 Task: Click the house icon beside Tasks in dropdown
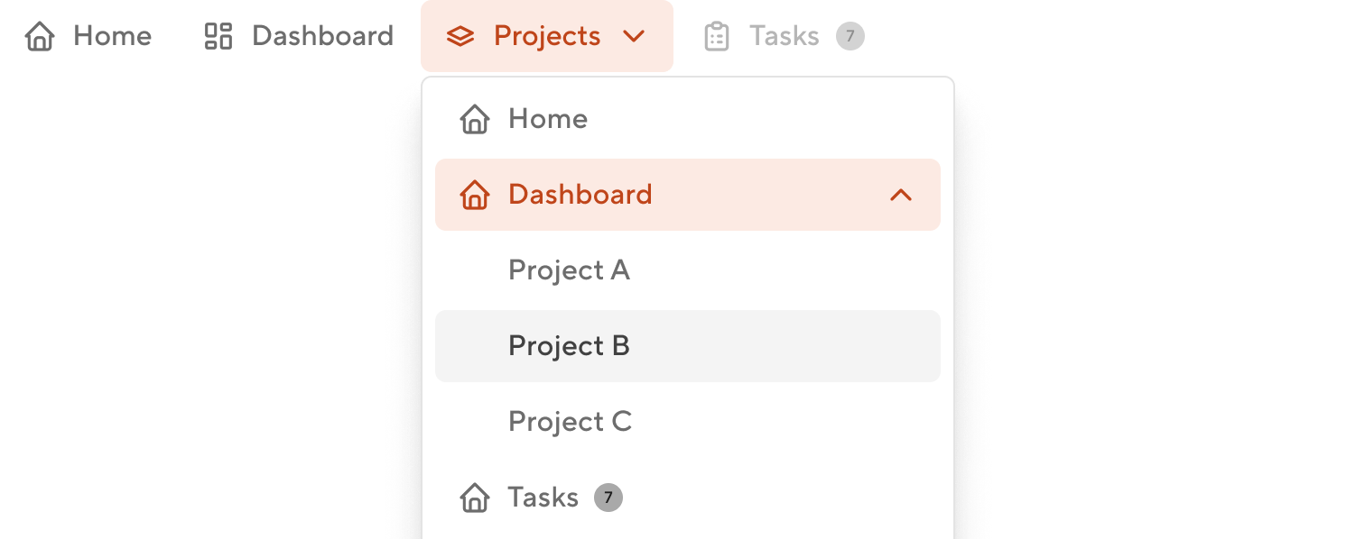click(475, 497)
